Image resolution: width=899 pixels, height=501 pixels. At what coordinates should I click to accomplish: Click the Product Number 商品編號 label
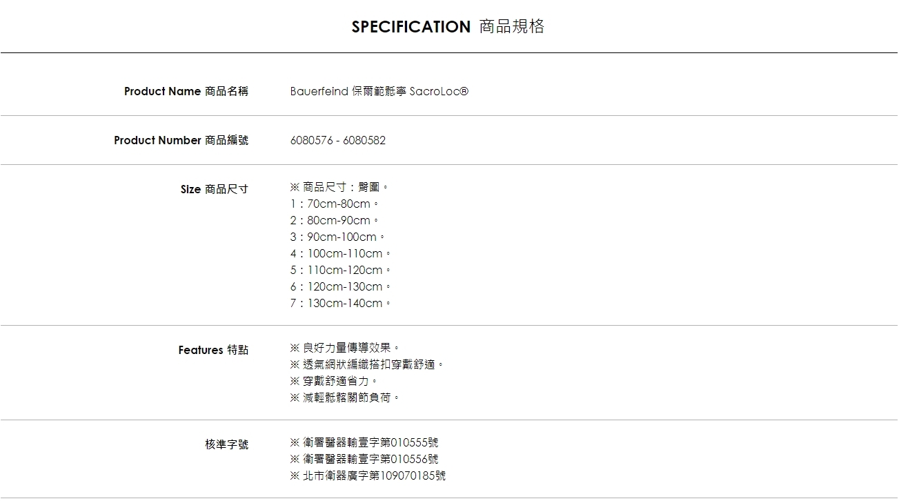click(x=181, y=140)
